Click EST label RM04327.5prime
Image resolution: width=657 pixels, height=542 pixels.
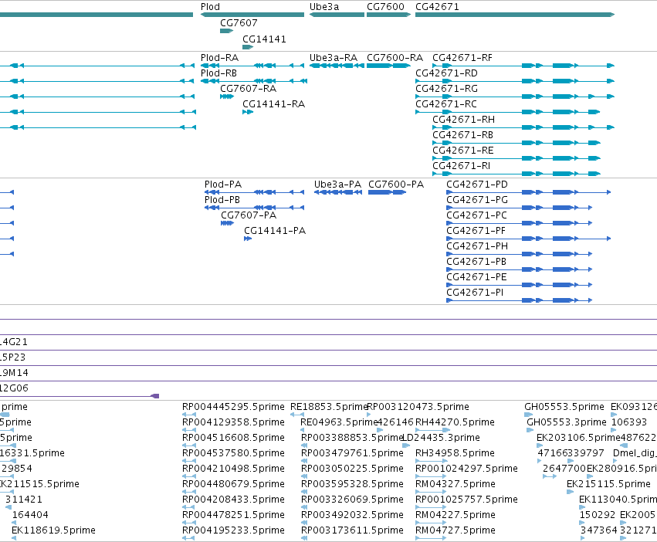455,484
